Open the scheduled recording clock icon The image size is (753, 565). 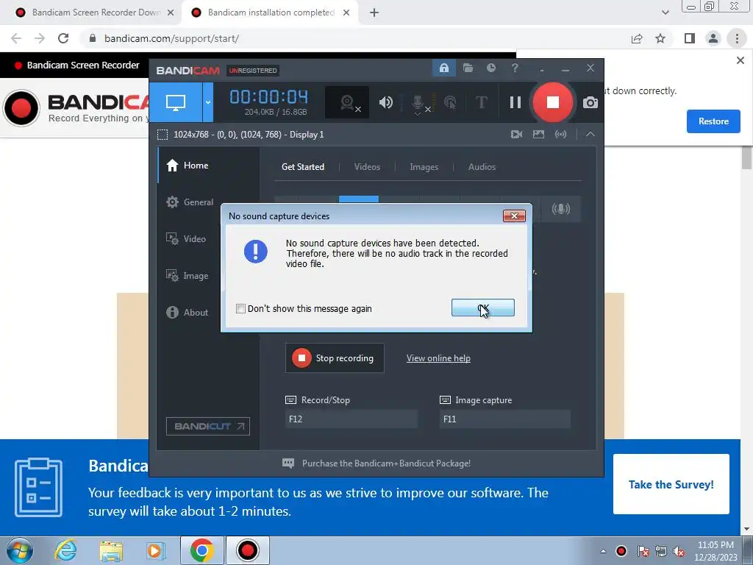(490, 68)
